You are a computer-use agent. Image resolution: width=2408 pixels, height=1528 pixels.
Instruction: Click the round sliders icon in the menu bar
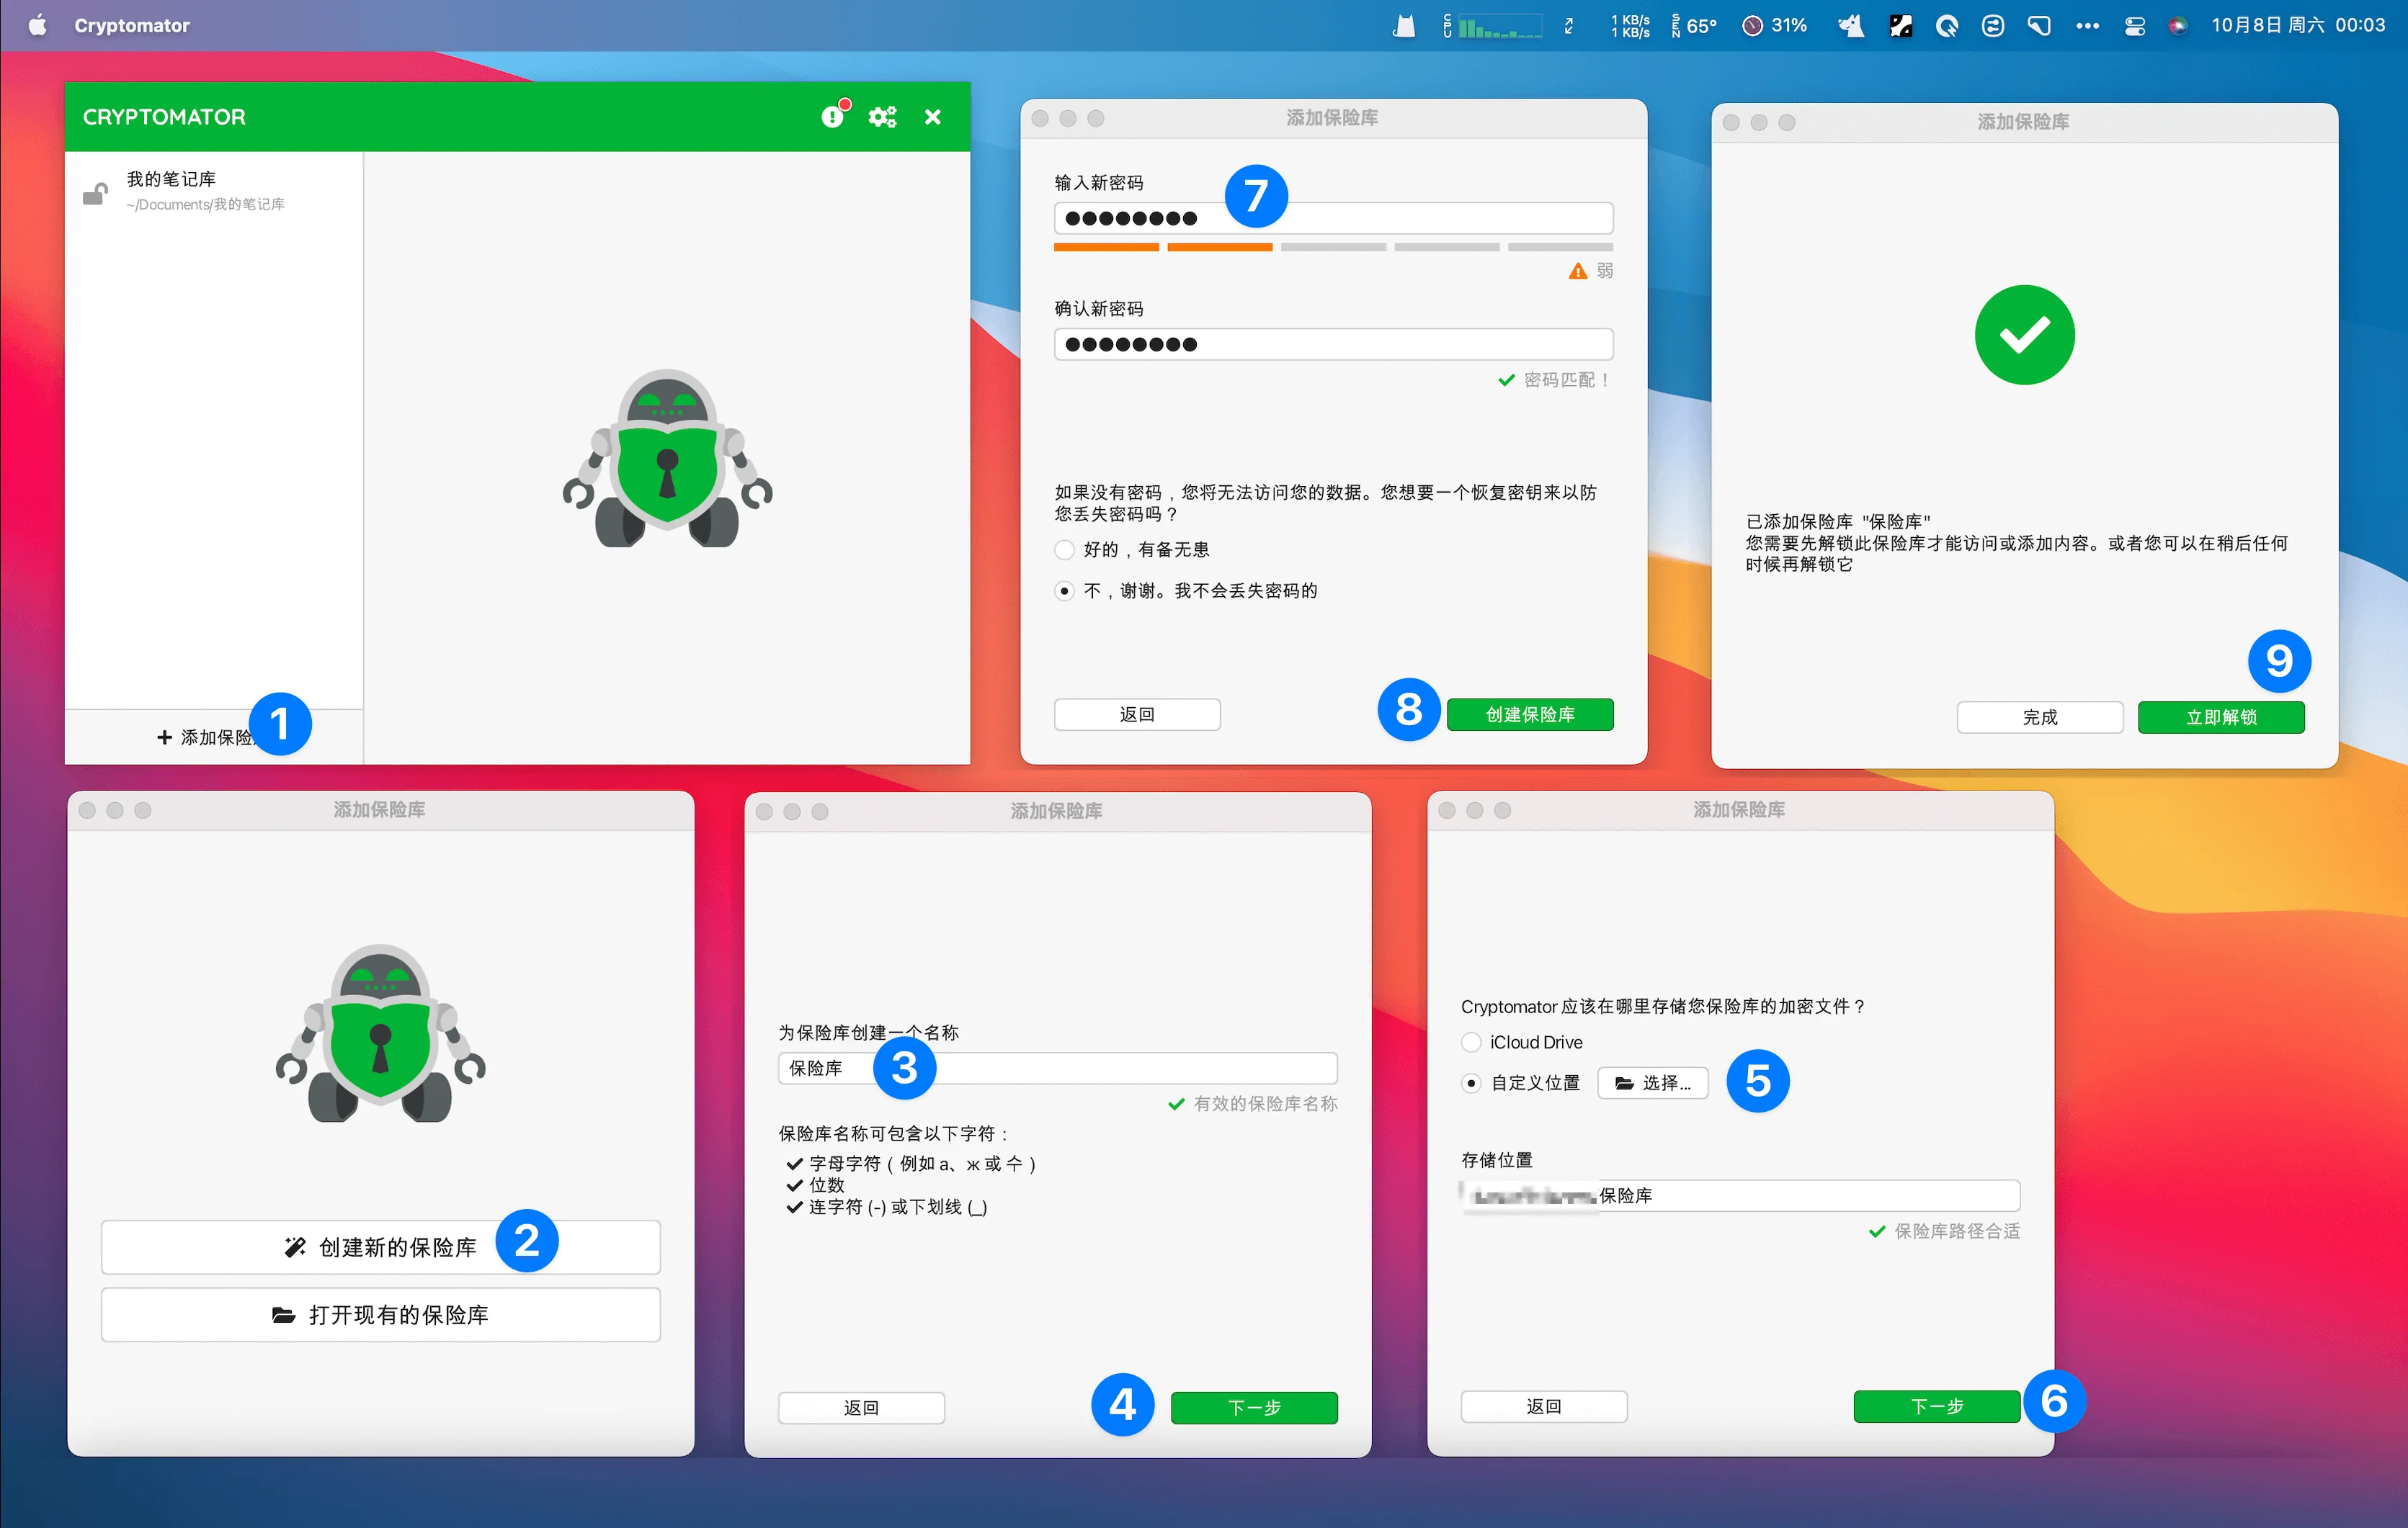coord(1993,25)
